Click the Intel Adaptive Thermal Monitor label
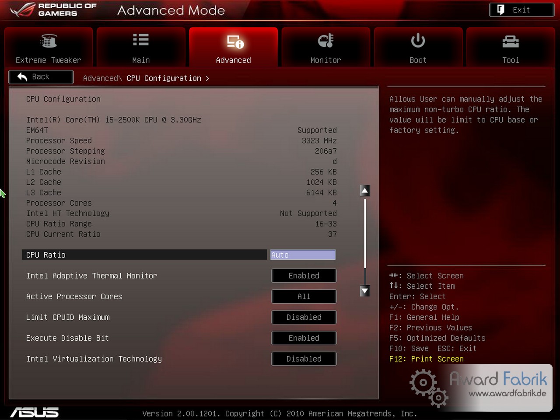This screenshot has width=560, height=420. tap(92, 276)
